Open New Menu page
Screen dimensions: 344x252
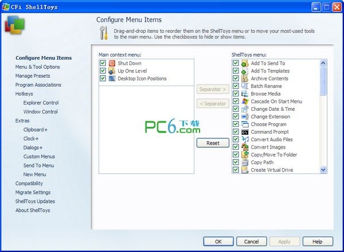click(34, 175)
